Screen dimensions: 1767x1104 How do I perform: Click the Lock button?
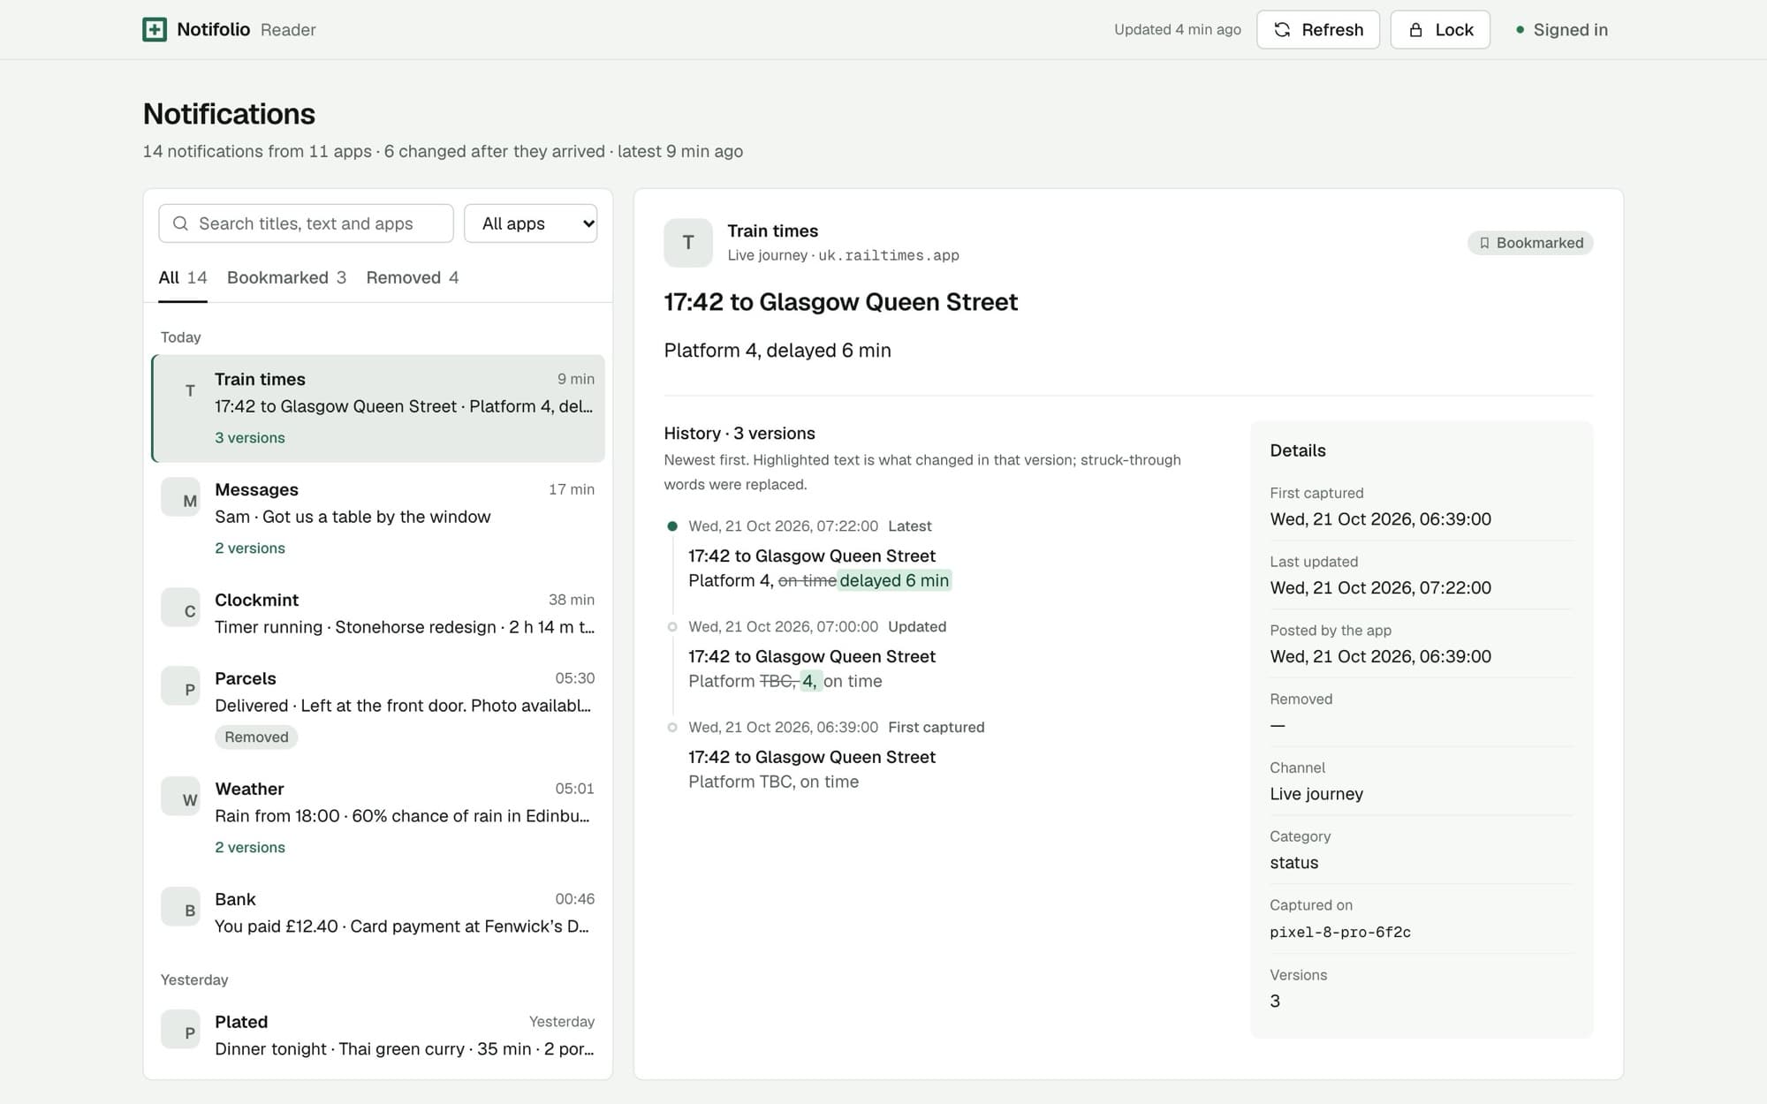point(1440,30)
